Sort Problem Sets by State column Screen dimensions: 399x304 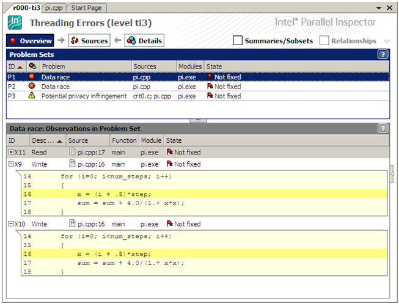(x=297, y=67)
